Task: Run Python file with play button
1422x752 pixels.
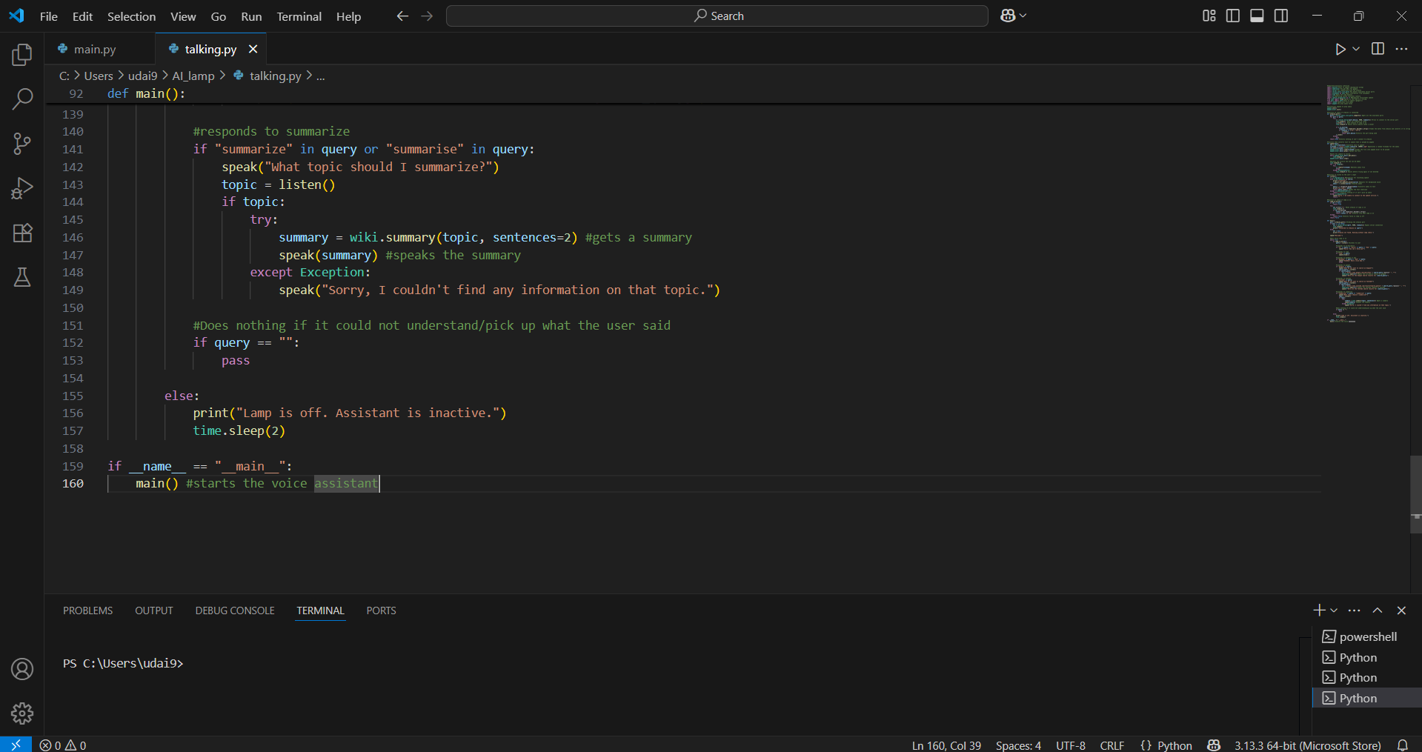Action: click(1340, 49)
